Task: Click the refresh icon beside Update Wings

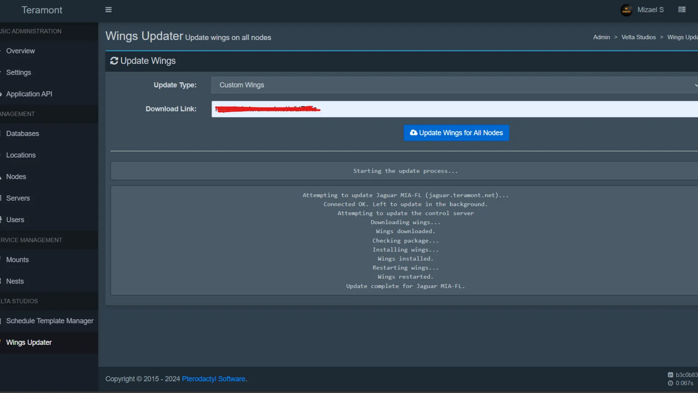Action: pos(114,61)
